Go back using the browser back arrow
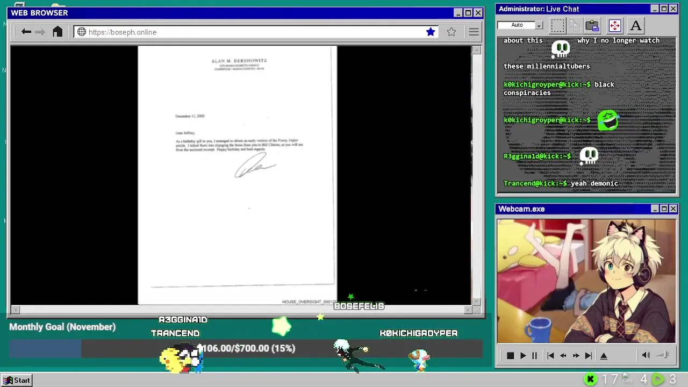Screen dimensions: 688x387 (26, 32)
